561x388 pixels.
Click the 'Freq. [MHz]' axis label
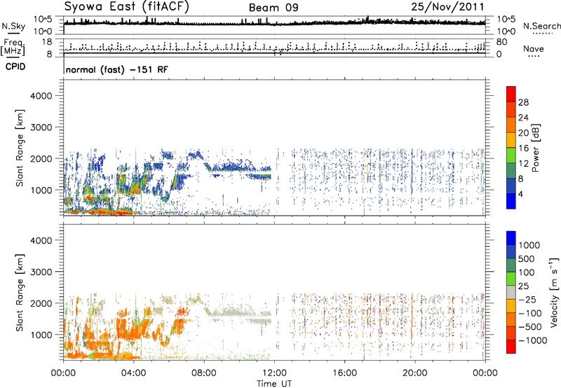(x=13, y=48)
